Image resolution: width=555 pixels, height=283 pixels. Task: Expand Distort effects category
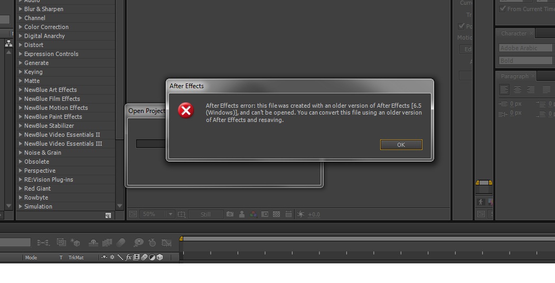21,45
